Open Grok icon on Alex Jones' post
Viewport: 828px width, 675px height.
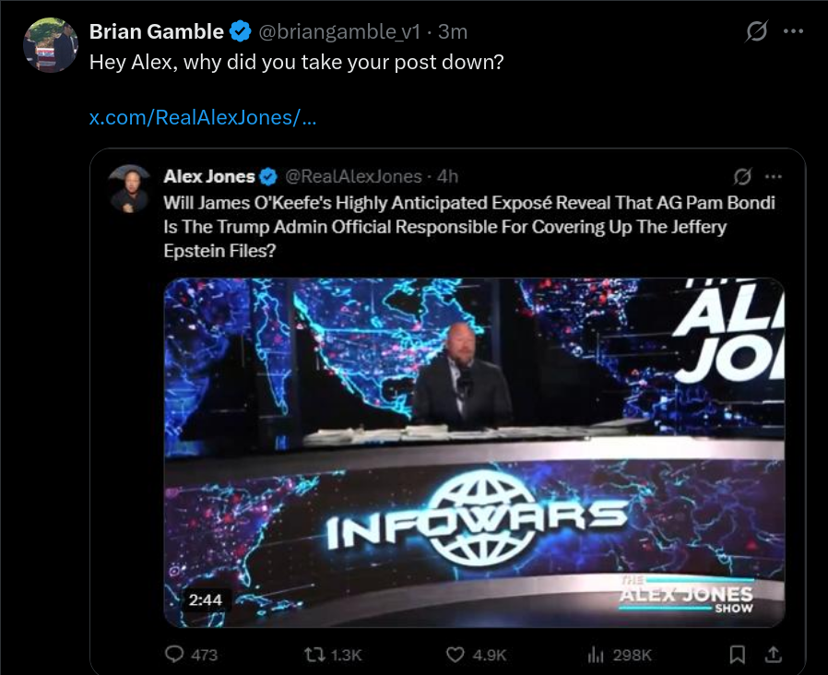tap(742, 176)
